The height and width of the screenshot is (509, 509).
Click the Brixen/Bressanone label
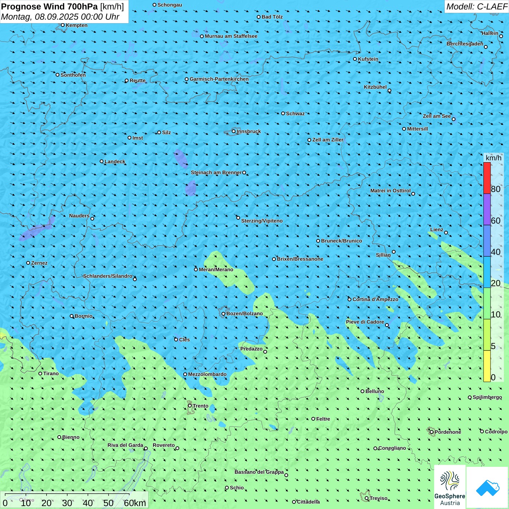[x=300, y=259]
